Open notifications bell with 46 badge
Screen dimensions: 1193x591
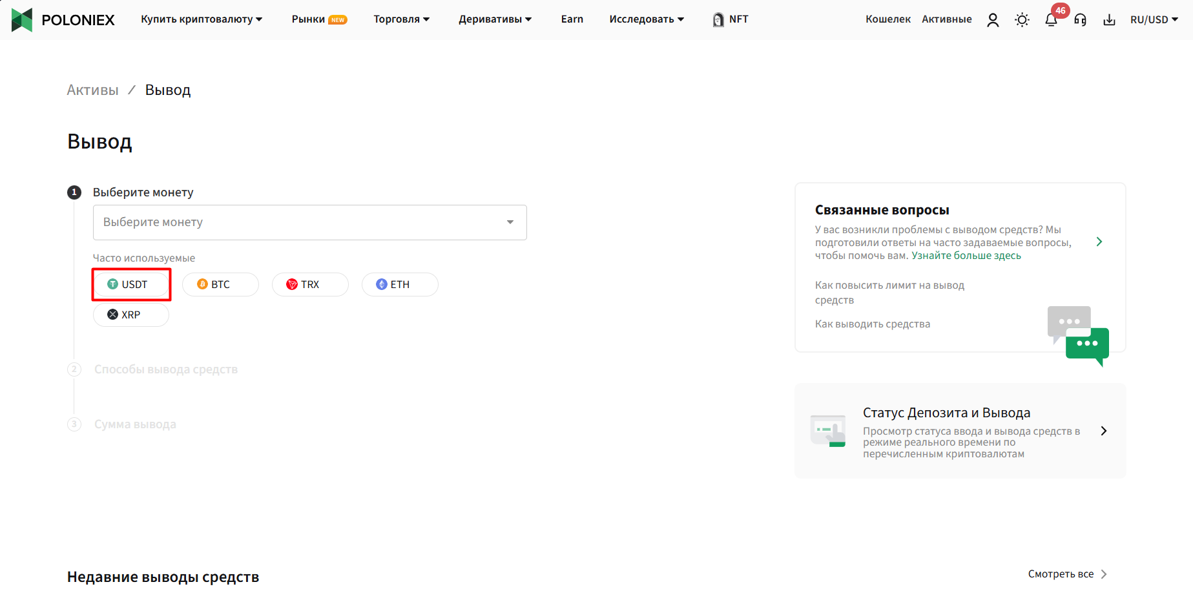[x=1052, y=20]
